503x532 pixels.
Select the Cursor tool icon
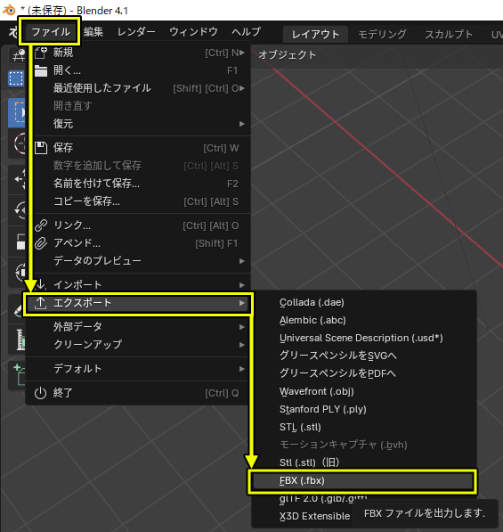17,144
